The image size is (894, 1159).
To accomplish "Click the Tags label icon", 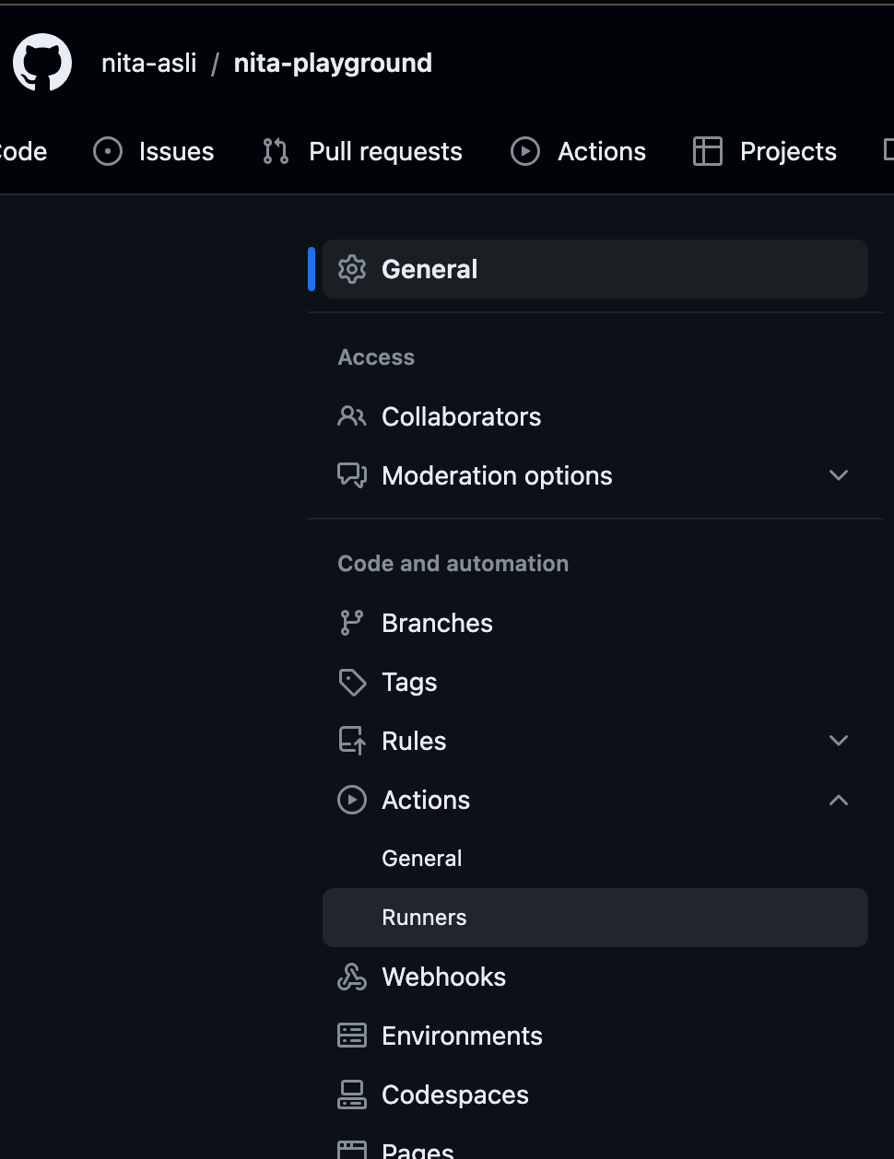I will (x=352, y=682).
